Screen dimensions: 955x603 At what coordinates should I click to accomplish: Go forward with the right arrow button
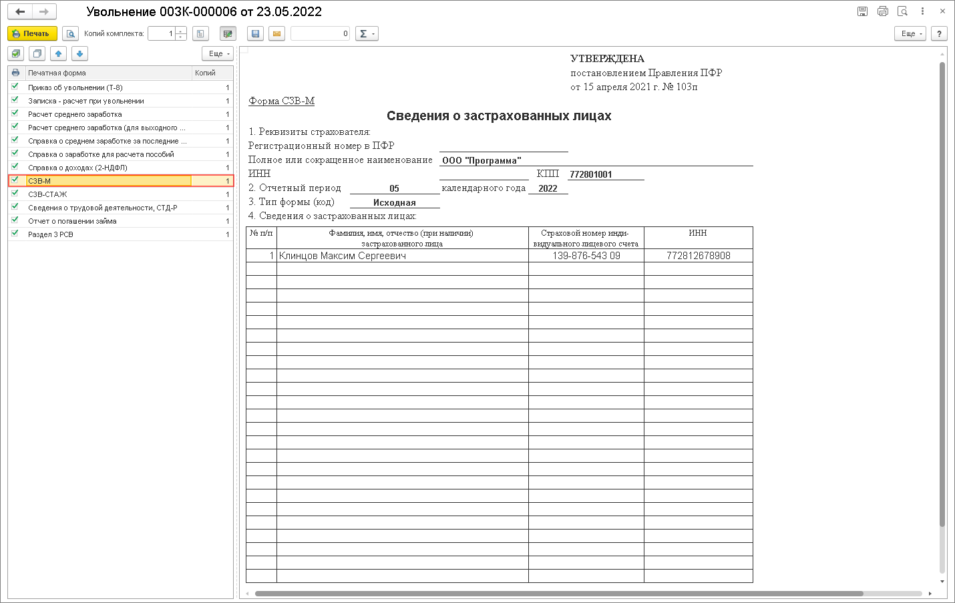(x=44, y=11)
